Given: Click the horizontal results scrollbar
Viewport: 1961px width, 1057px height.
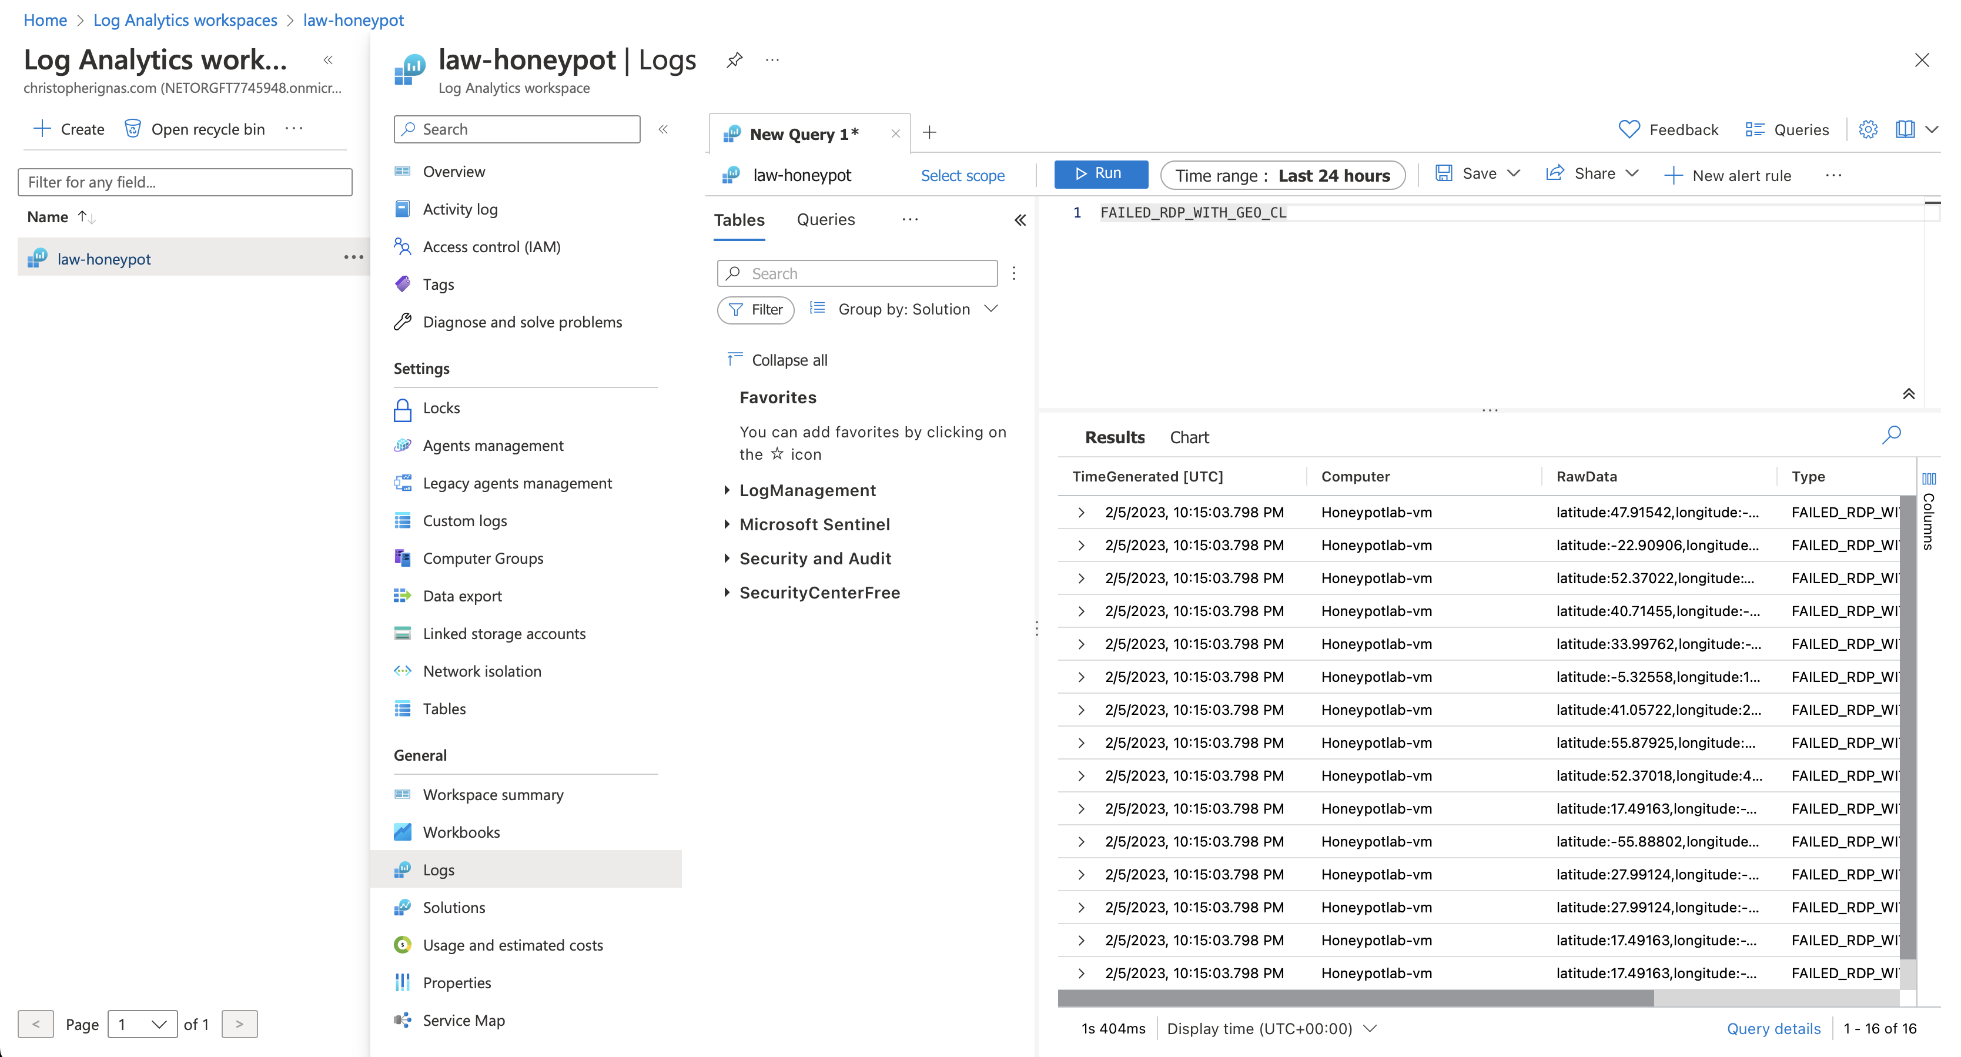Looking at the screenshot, I should [1355, 997].
